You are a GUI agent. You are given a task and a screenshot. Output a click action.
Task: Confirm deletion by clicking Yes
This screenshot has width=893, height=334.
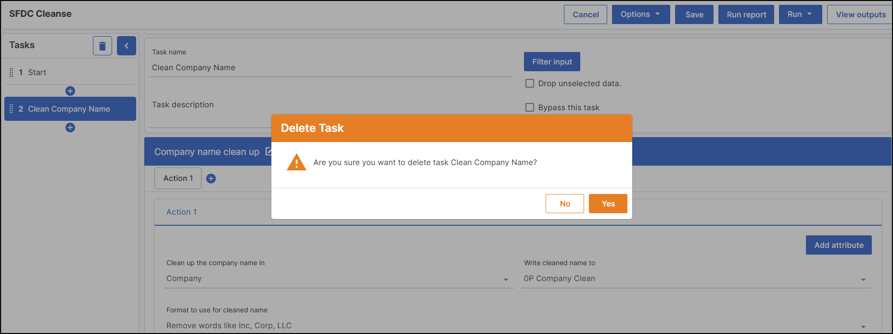(608, 203)
